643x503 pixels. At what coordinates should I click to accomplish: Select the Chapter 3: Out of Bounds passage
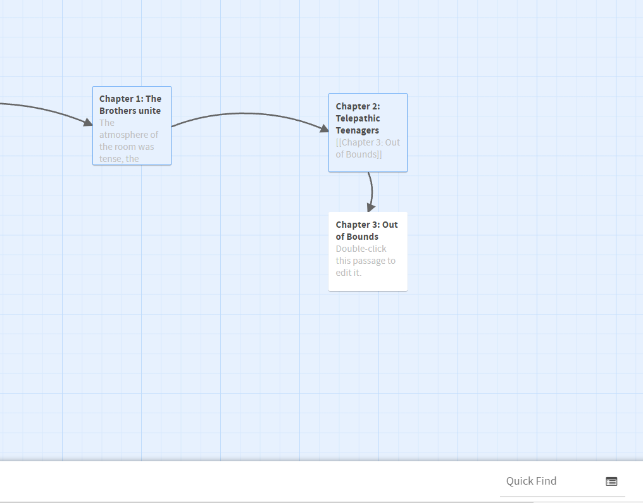click(368, 251)
